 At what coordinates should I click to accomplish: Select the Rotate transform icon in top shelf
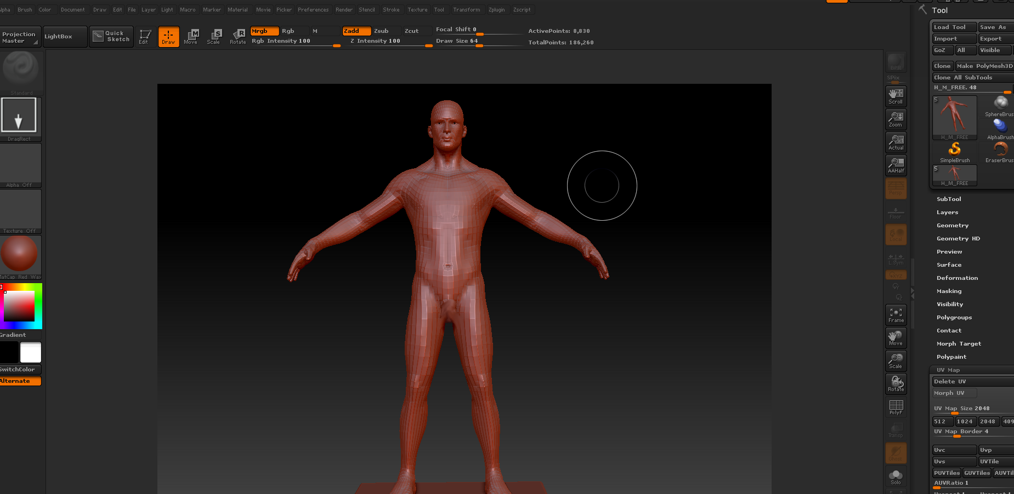tap(237, 37)
